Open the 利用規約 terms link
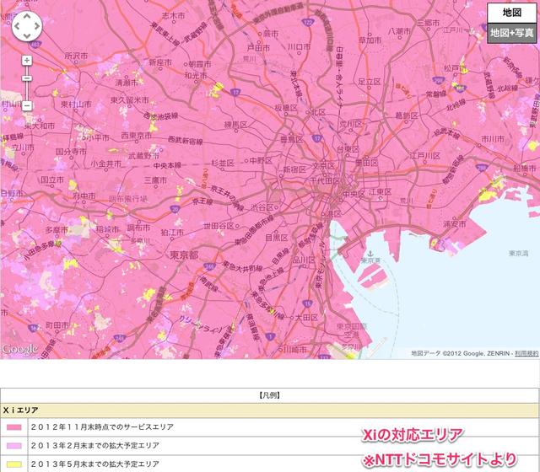Screen dimensions: 540x472 pos(526,353)
